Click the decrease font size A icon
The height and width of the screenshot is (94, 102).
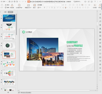click(x=66, y=5)
